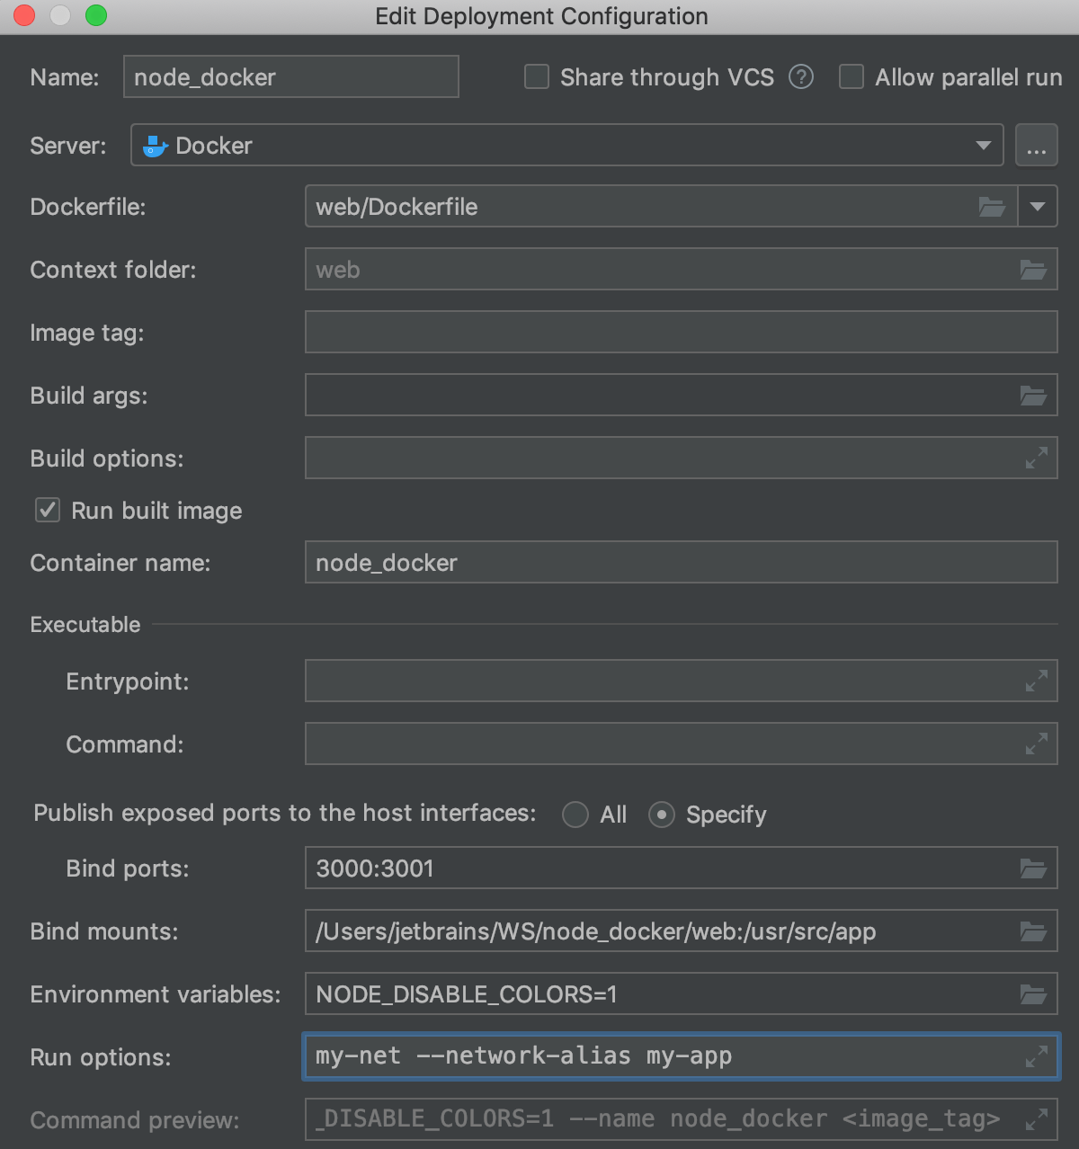Open the Bind mounts browse icon
This screenshot has height=1149, width=1079.
pos(1033,931)
